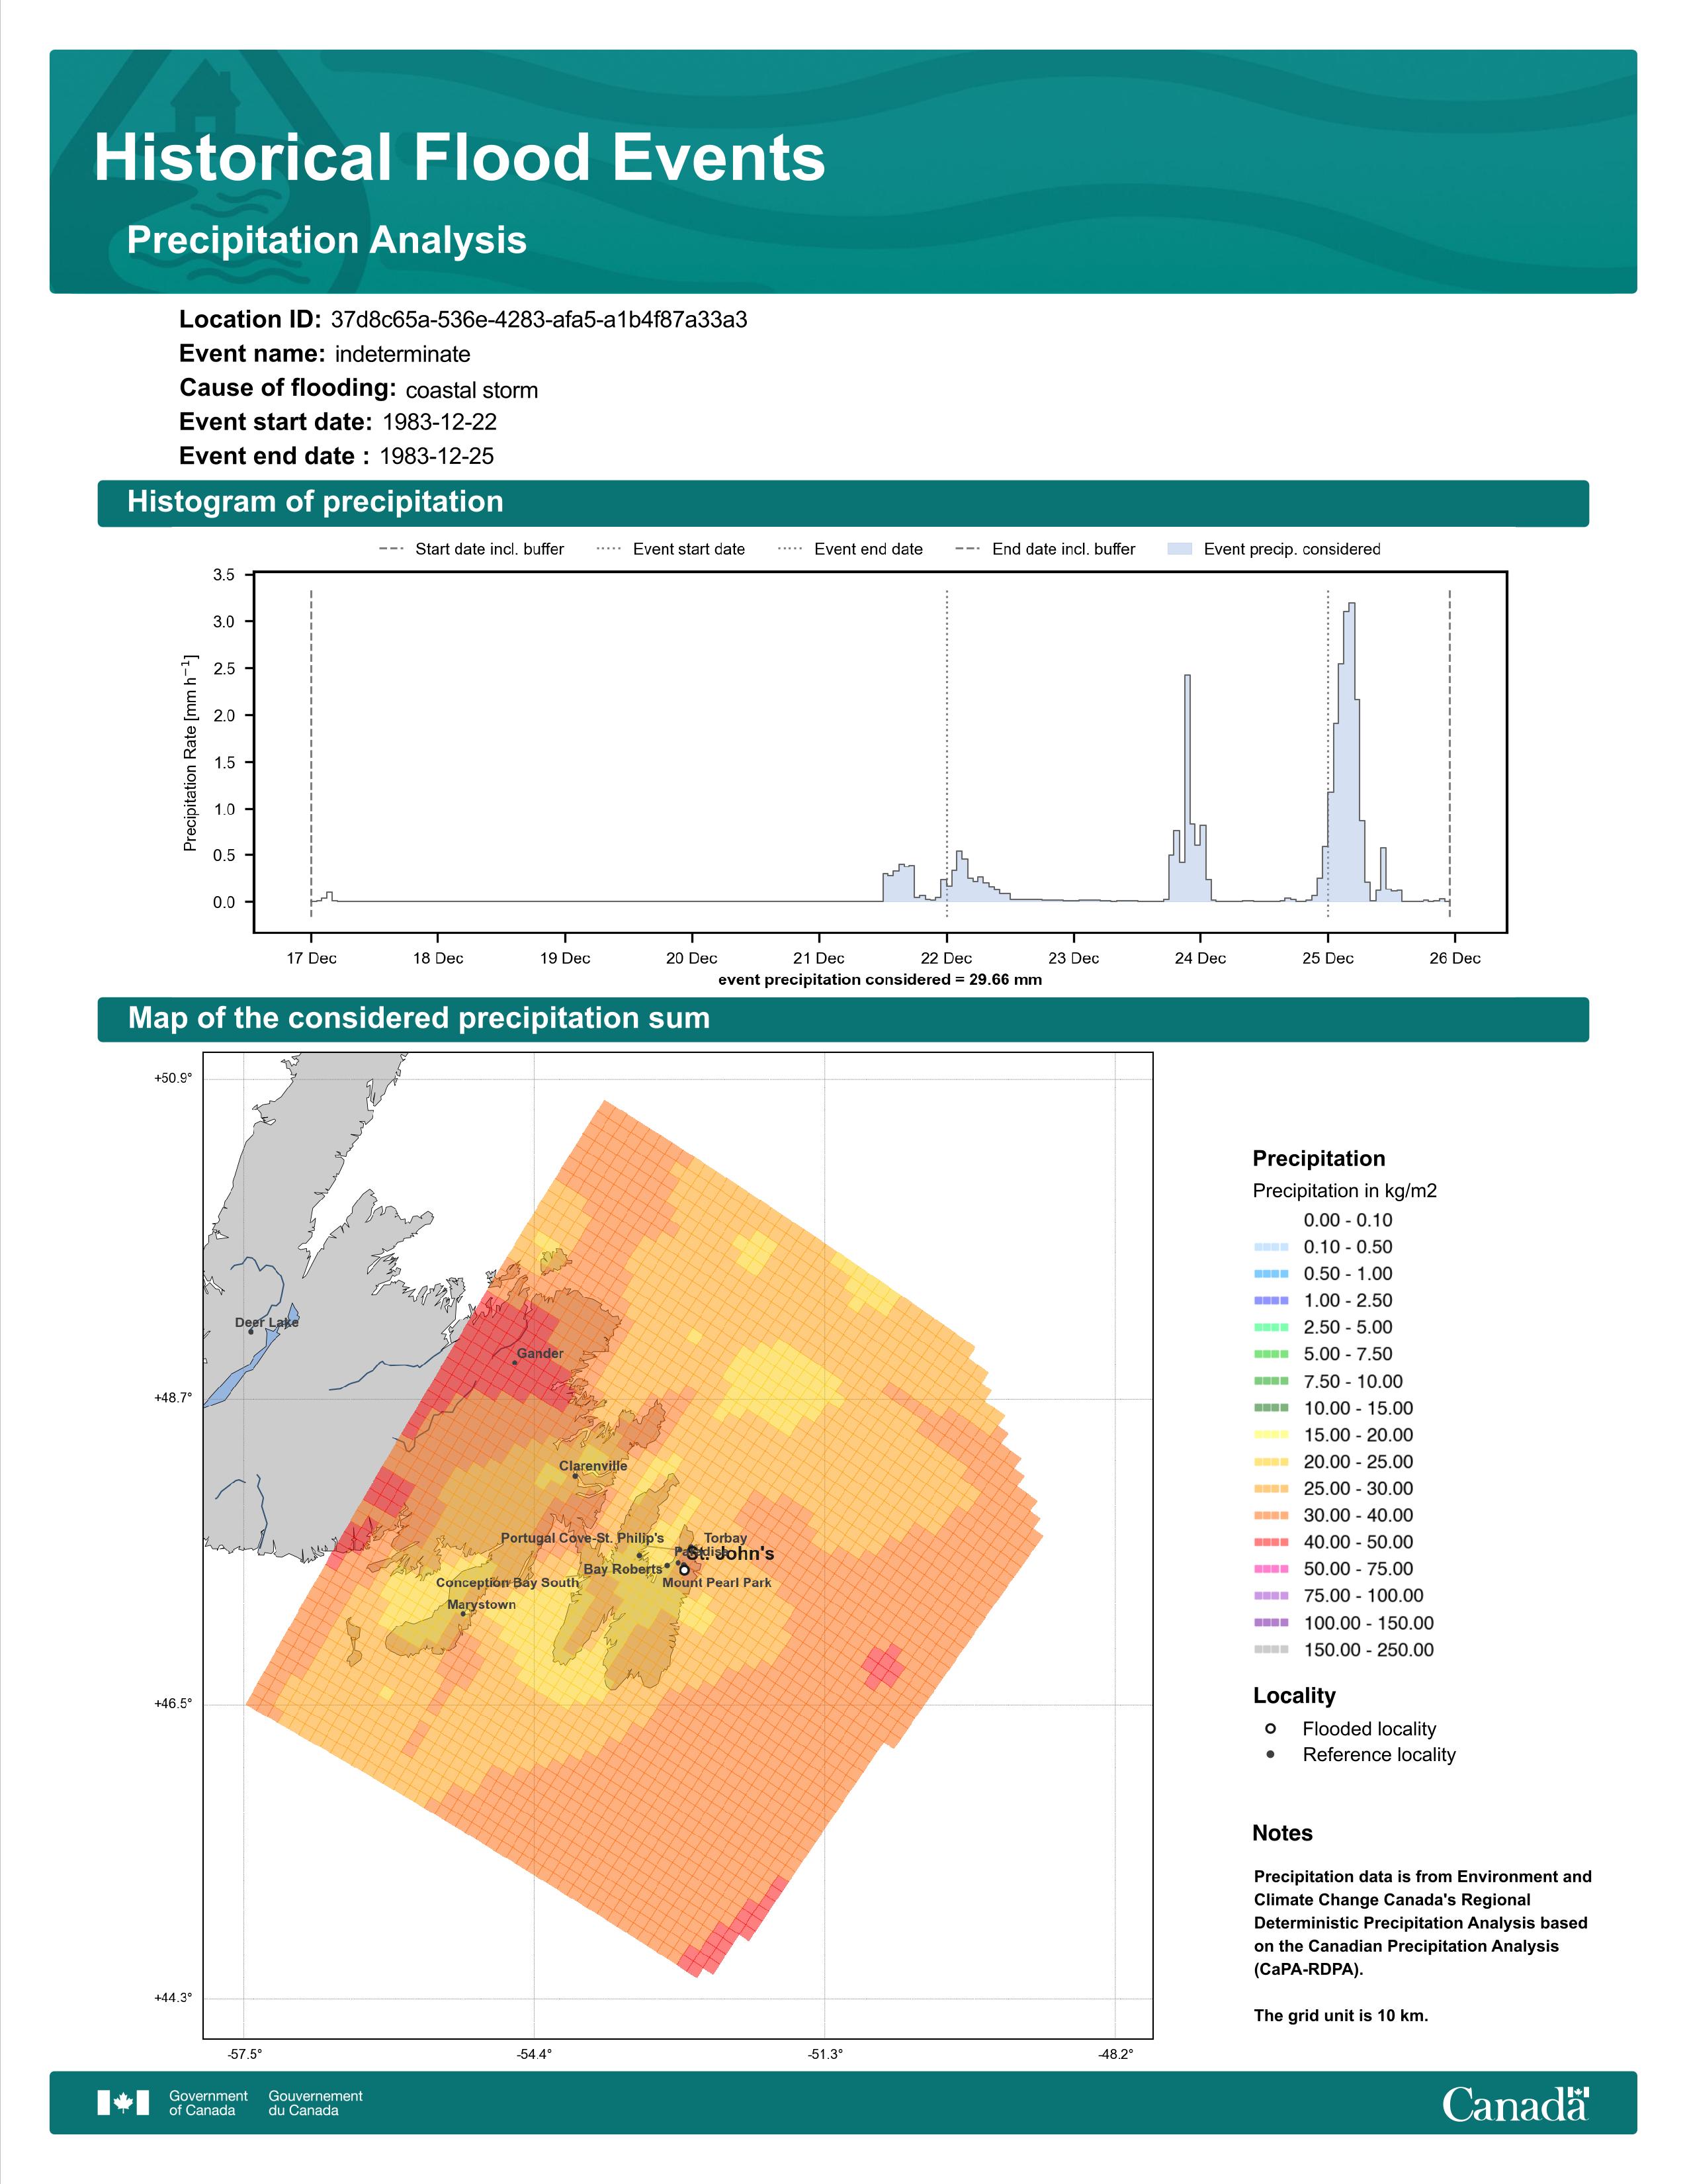Click the Portugal Cove-St. Philip's map label
Viewport: 1687px width, 2184px height.
coord(583,1538)
